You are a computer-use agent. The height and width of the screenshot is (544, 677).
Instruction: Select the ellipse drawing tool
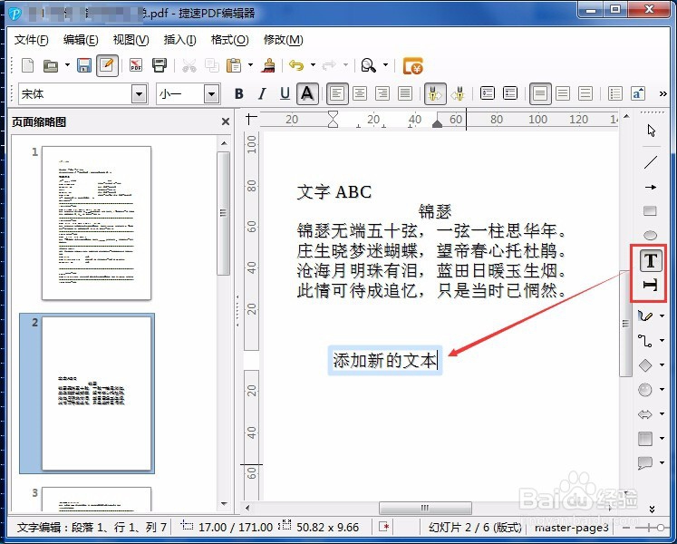(x=650, y=236)
